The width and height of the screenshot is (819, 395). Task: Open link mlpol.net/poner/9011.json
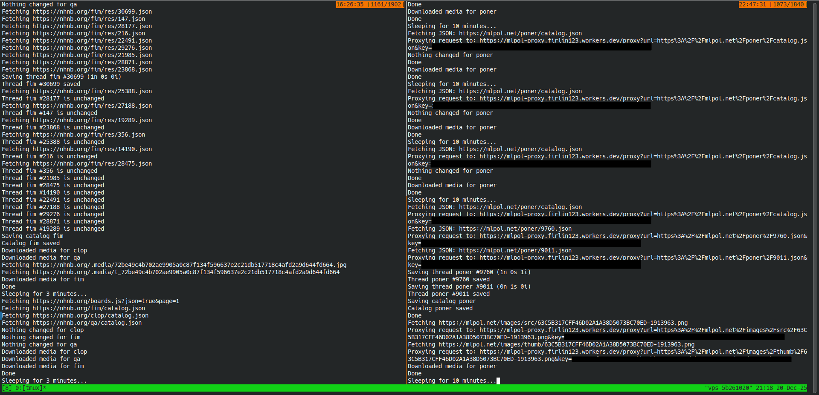coord(515,250)
